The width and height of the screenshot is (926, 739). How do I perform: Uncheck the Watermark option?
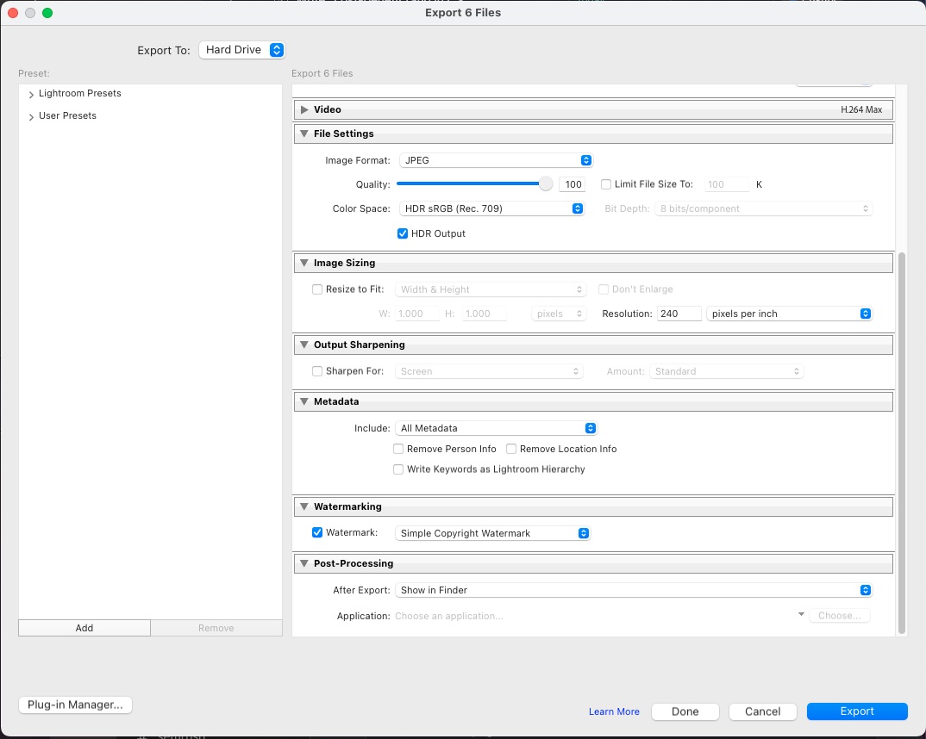coord(317,532)
